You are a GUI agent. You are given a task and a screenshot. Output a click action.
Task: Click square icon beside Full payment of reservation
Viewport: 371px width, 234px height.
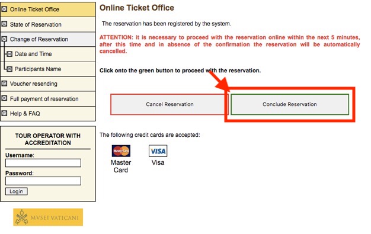(4, 98)
